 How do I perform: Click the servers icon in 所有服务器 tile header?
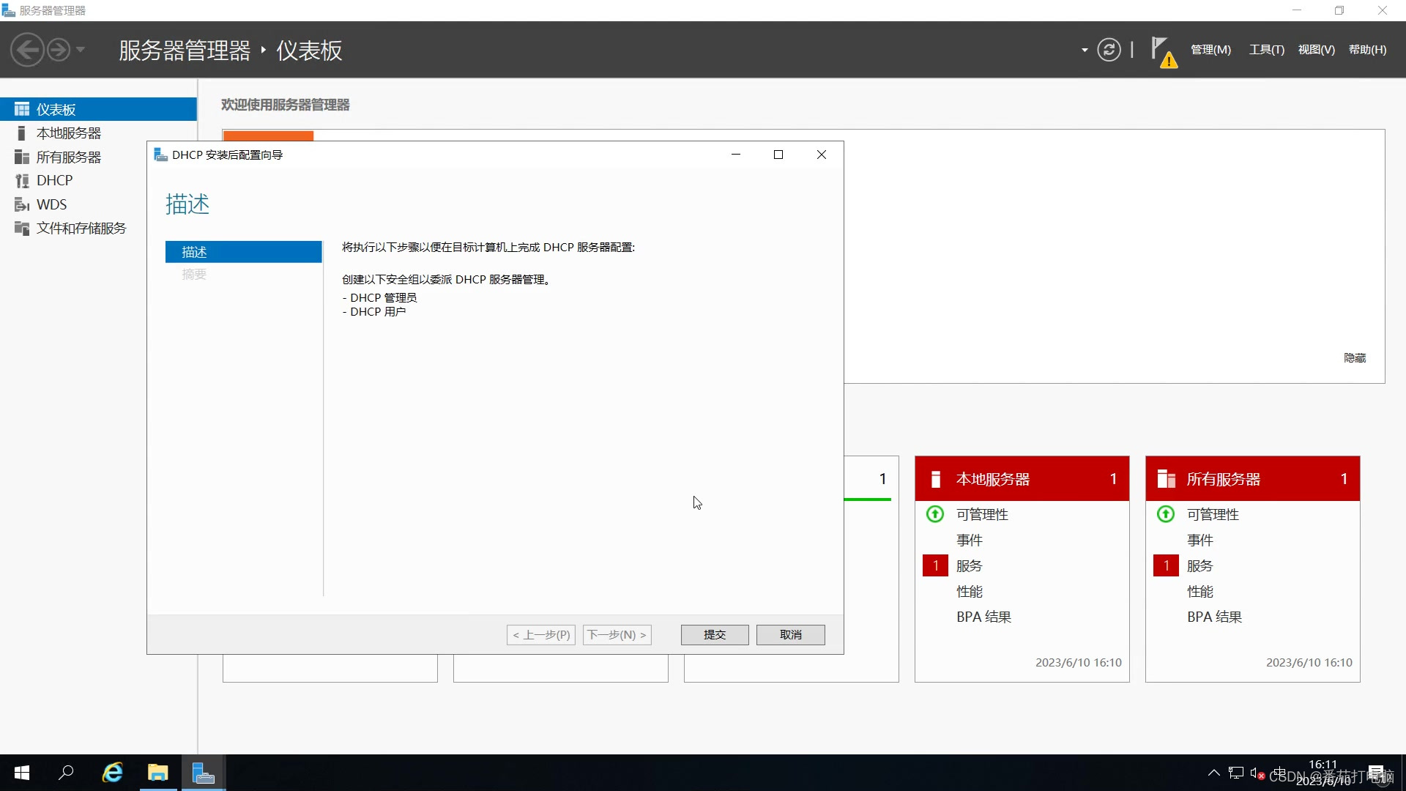(1166, 479)
